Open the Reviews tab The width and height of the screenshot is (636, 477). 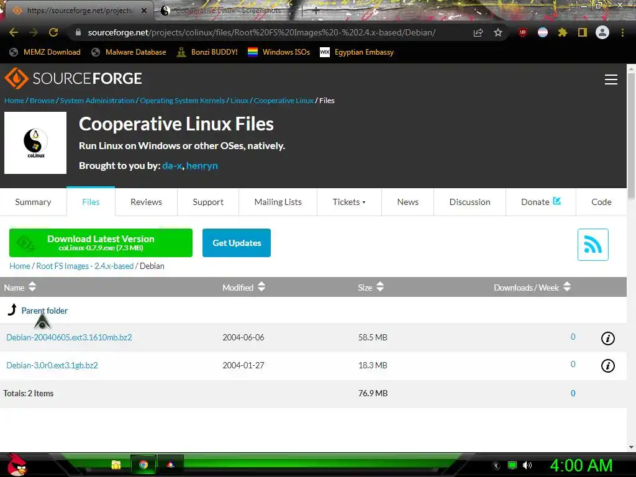[x=146, y=202]
